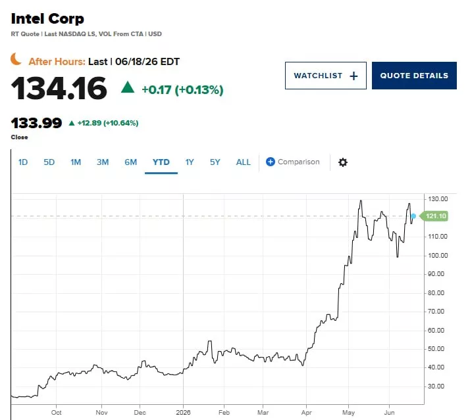Click the '2026' x-axis label

pos(183,413)
